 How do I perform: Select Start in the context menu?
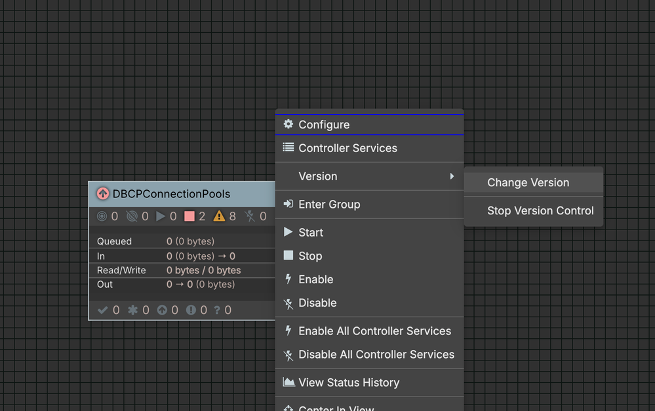click(x=369, y=232)
